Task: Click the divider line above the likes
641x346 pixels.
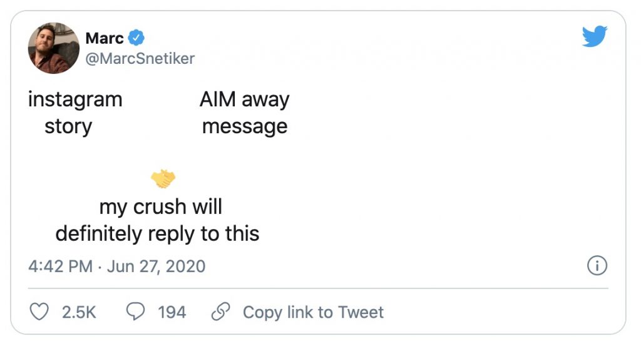Action: (318, 288)
